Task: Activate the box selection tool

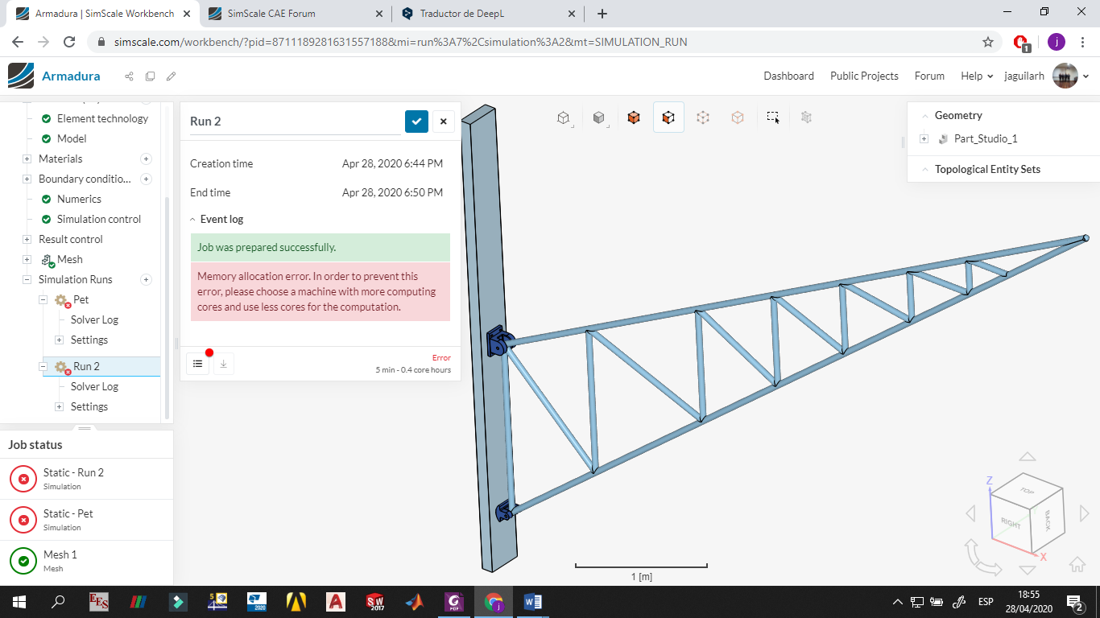Action: pos(772,117)
